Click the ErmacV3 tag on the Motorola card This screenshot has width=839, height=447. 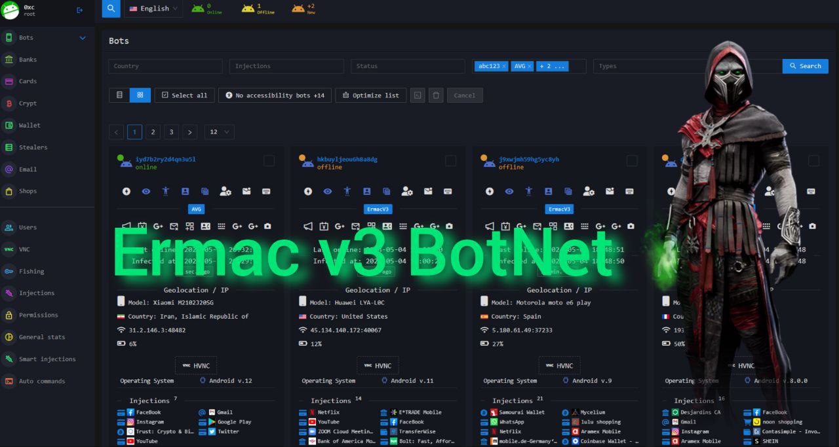(559, 209)
